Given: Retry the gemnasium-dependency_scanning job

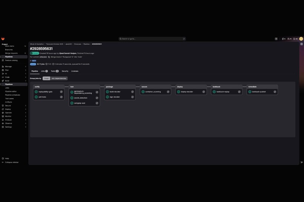Looking at the screenshot, I should point(97,92).
